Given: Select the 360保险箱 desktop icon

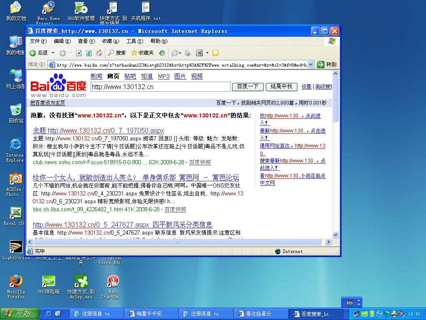Looking at the screenshot, I should coord(48,285).
